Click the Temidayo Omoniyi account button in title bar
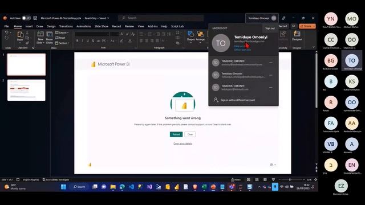This screenshot has height=205, width=365. pyautogui.click(x=262, y=18)
